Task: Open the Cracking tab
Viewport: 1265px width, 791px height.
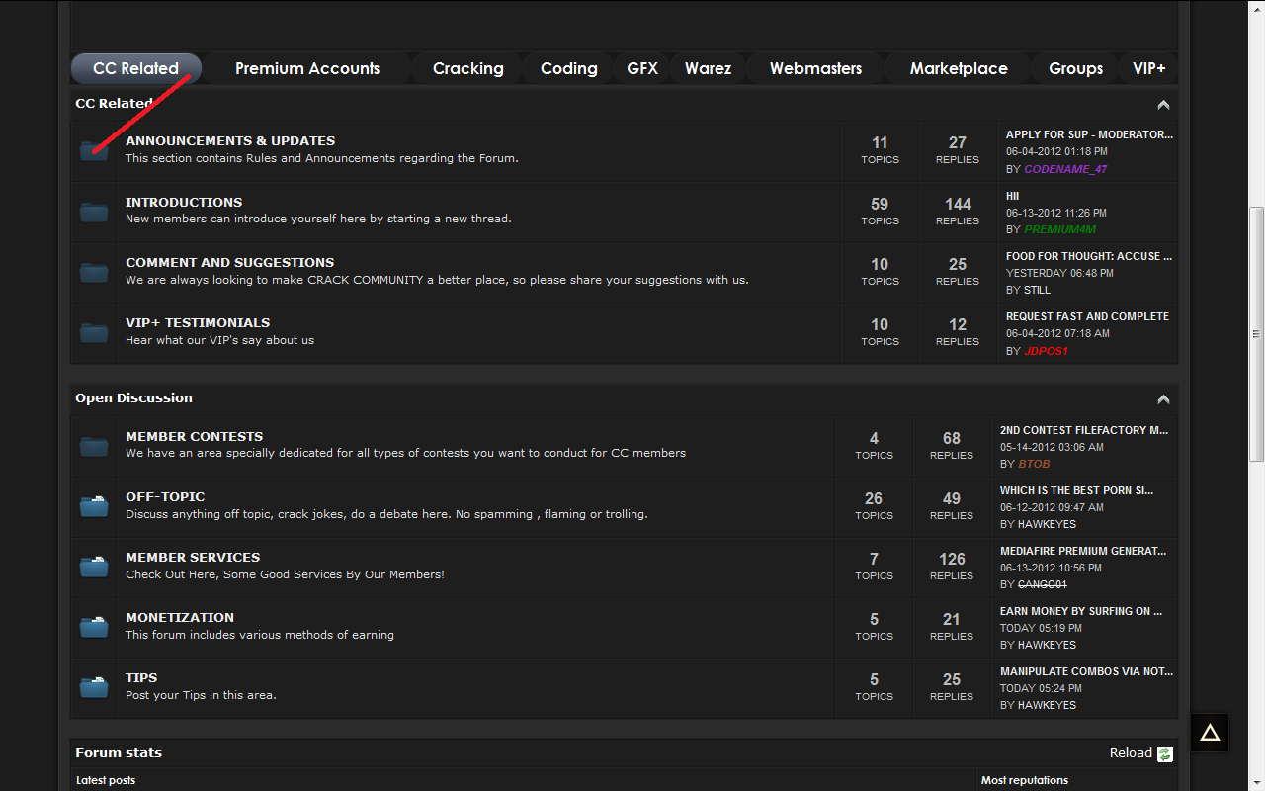Action: (x=468, y=68)
